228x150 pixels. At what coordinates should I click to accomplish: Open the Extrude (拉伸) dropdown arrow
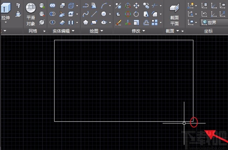coord(6,22)
